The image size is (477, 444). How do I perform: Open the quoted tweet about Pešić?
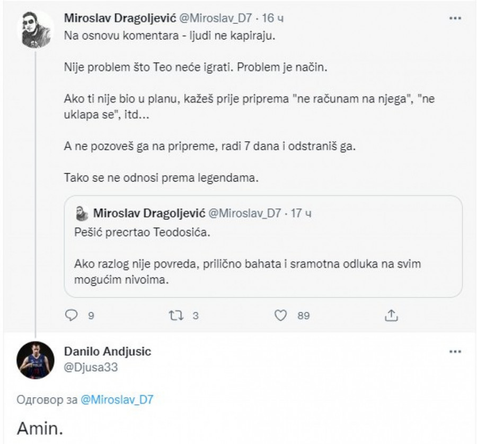pos(262,255)
